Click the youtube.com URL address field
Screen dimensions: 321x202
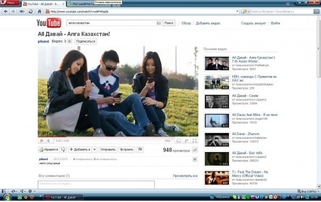(142, 11)
